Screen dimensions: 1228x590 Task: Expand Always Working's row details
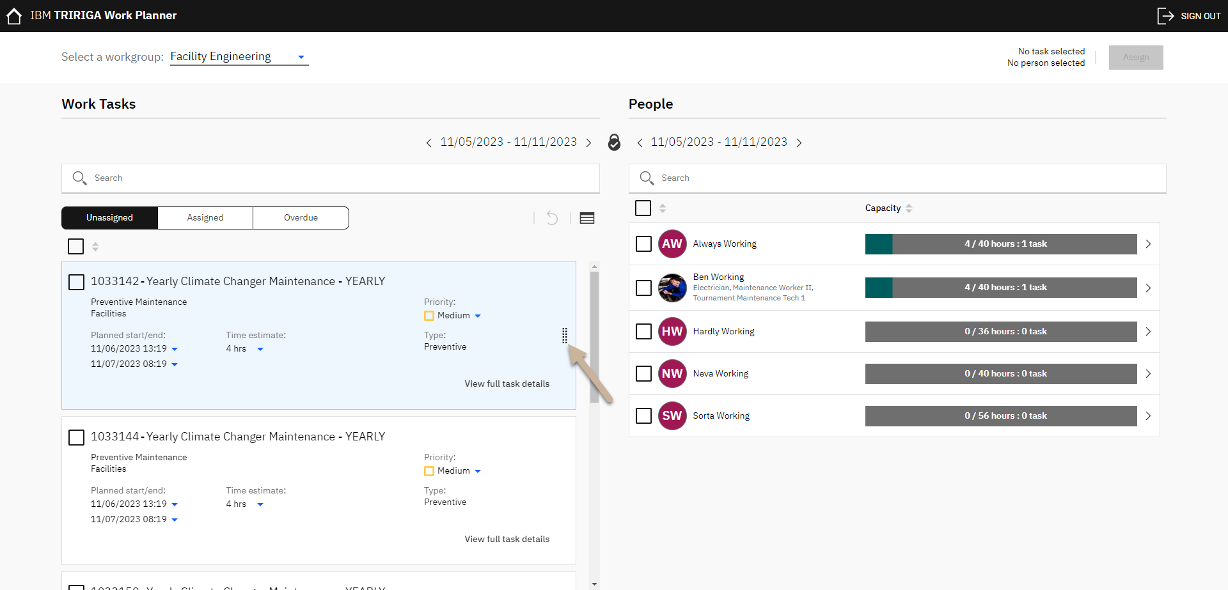click(1148, 244)
